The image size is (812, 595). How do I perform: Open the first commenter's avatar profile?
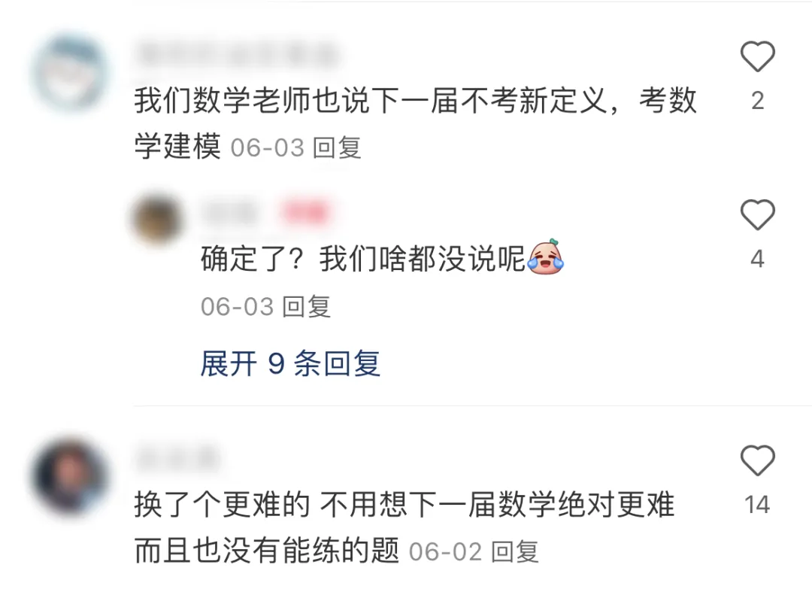71,72
